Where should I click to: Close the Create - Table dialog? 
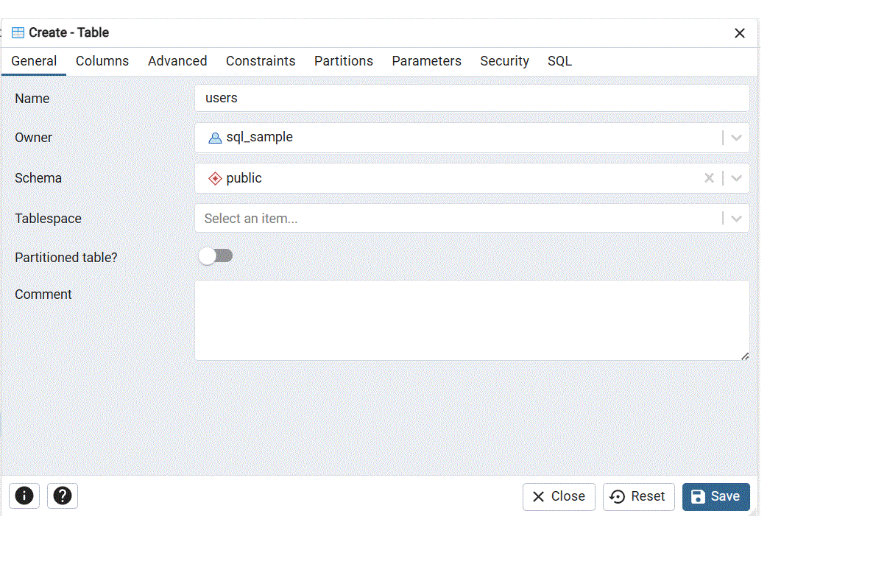pyautogui.click(x=740, y=33)
